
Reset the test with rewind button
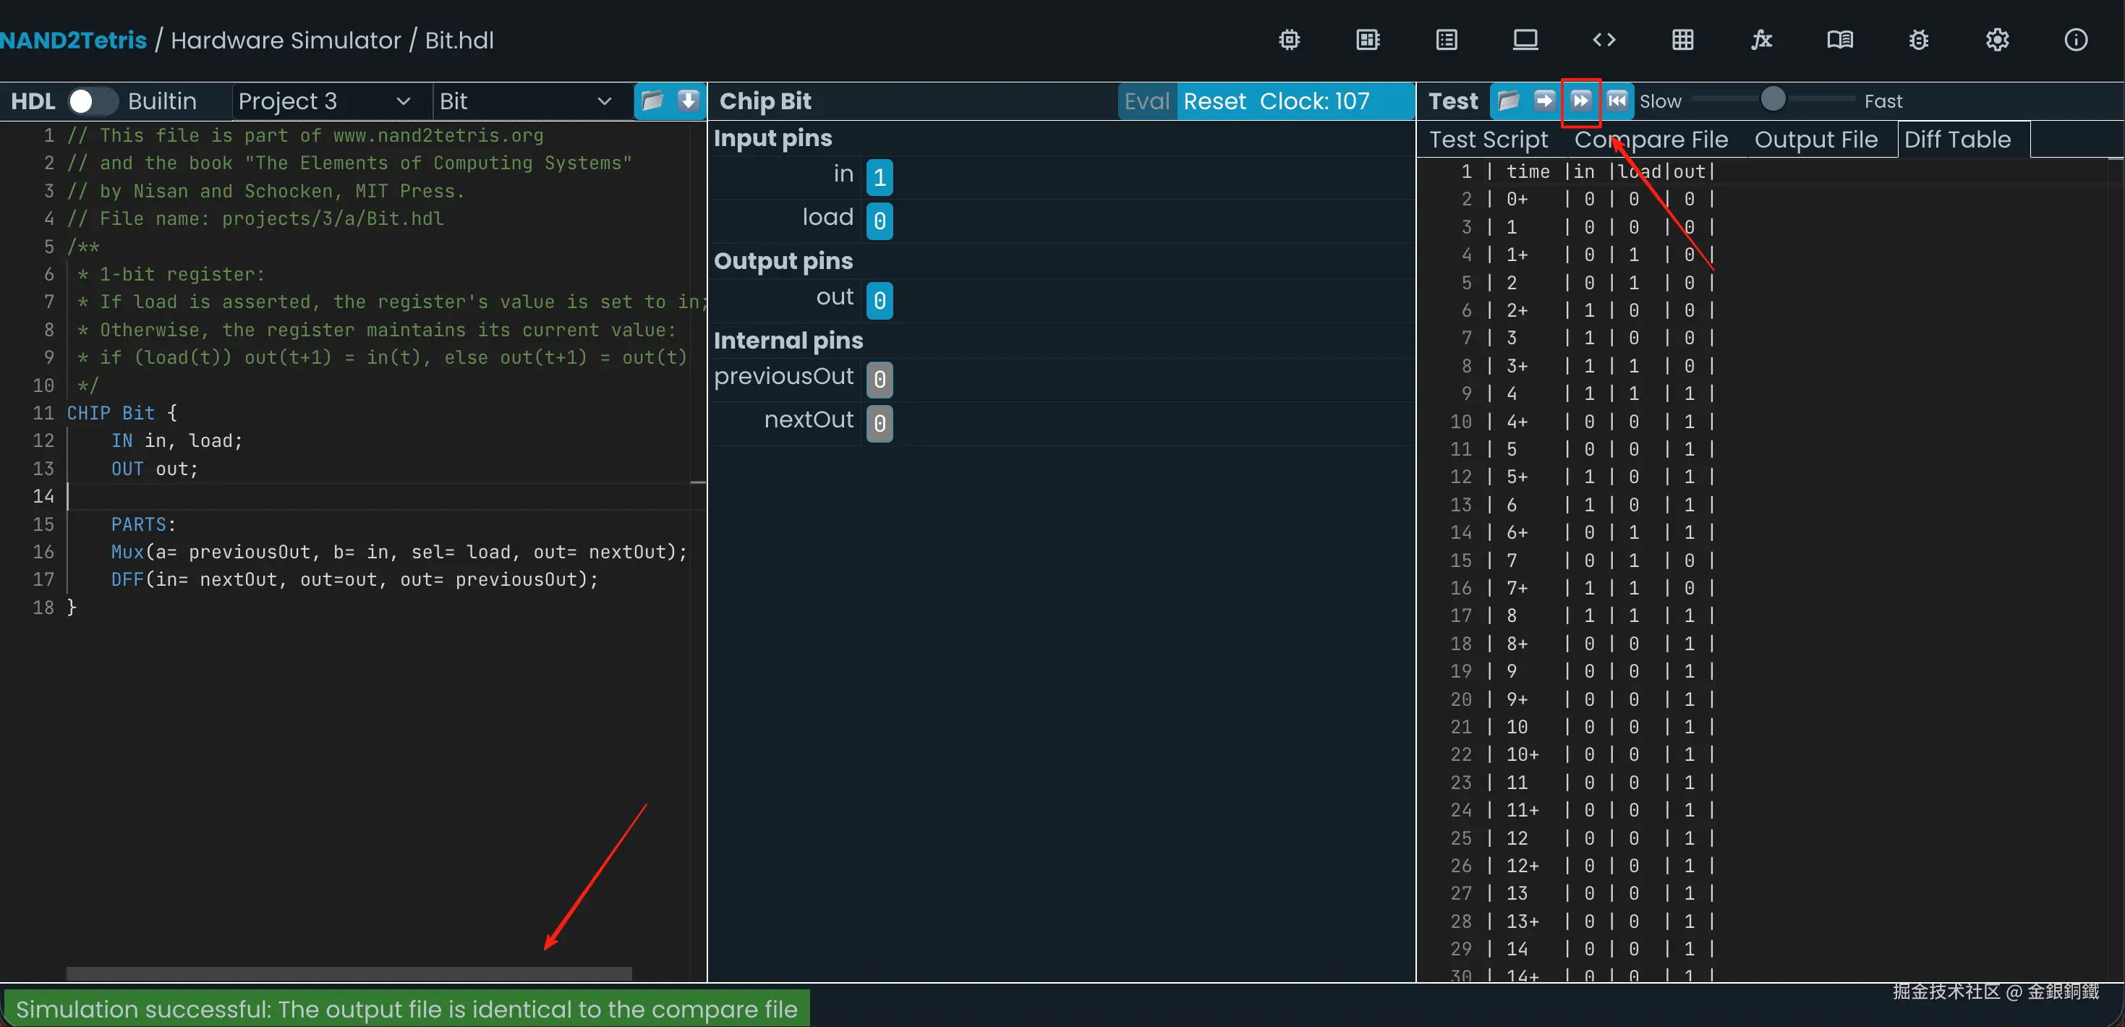tap(1617, 101)
